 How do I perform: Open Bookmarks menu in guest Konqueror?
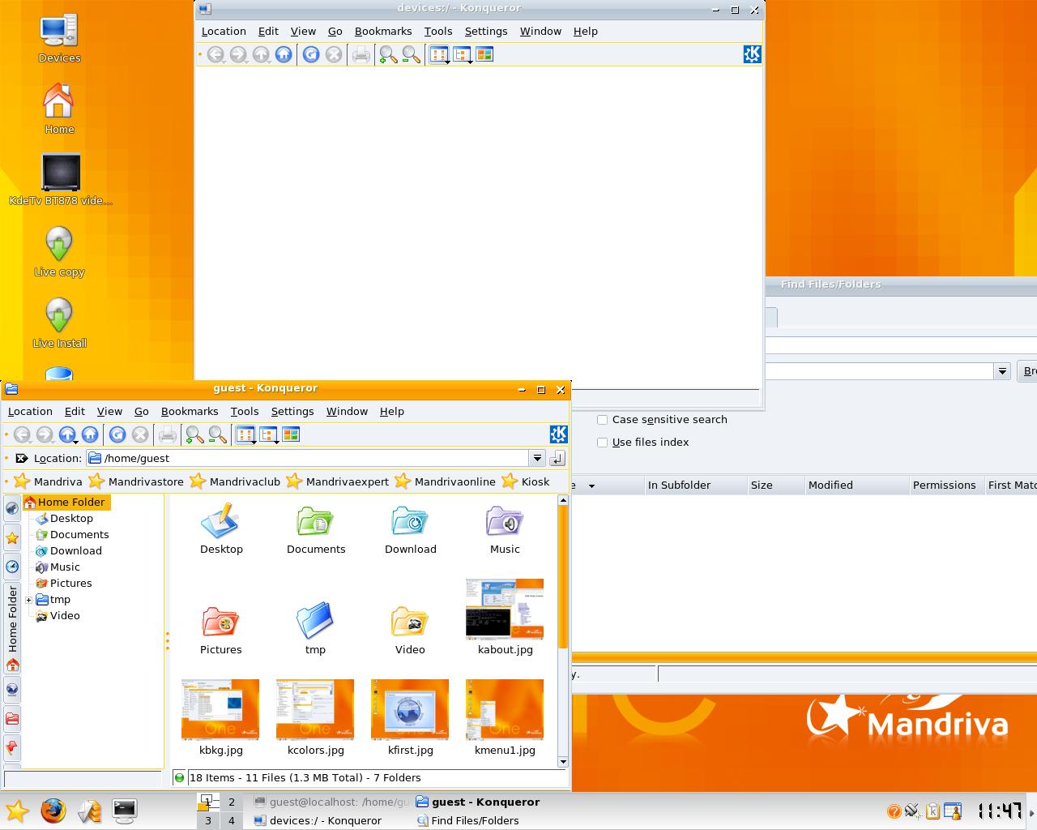click(x=190, y=412)
